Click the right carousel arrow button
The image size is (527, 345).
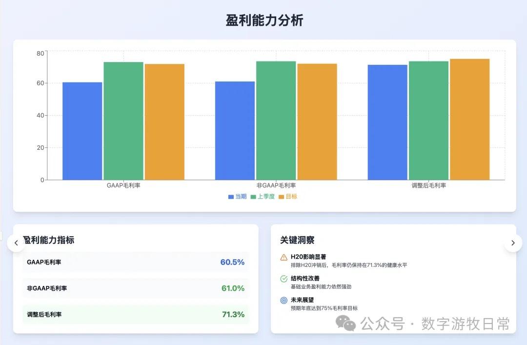coord(513,243)
